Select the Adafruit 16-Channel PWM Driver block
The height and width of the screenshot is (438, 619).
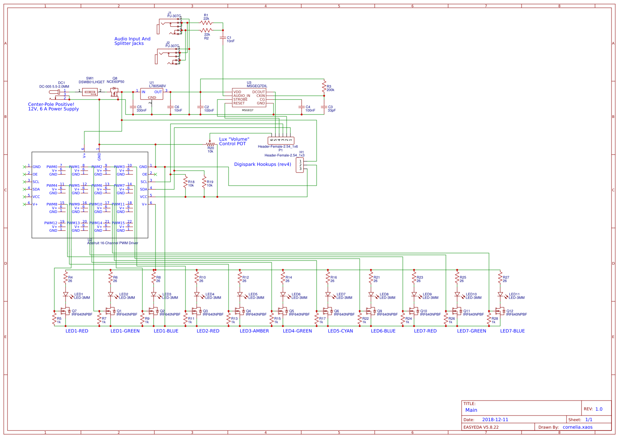coord(90,195)
